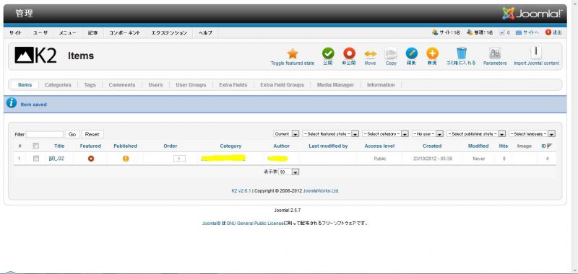
Task: Switch to the Extra Field Groups tab
Action: (x=282, y=84)
